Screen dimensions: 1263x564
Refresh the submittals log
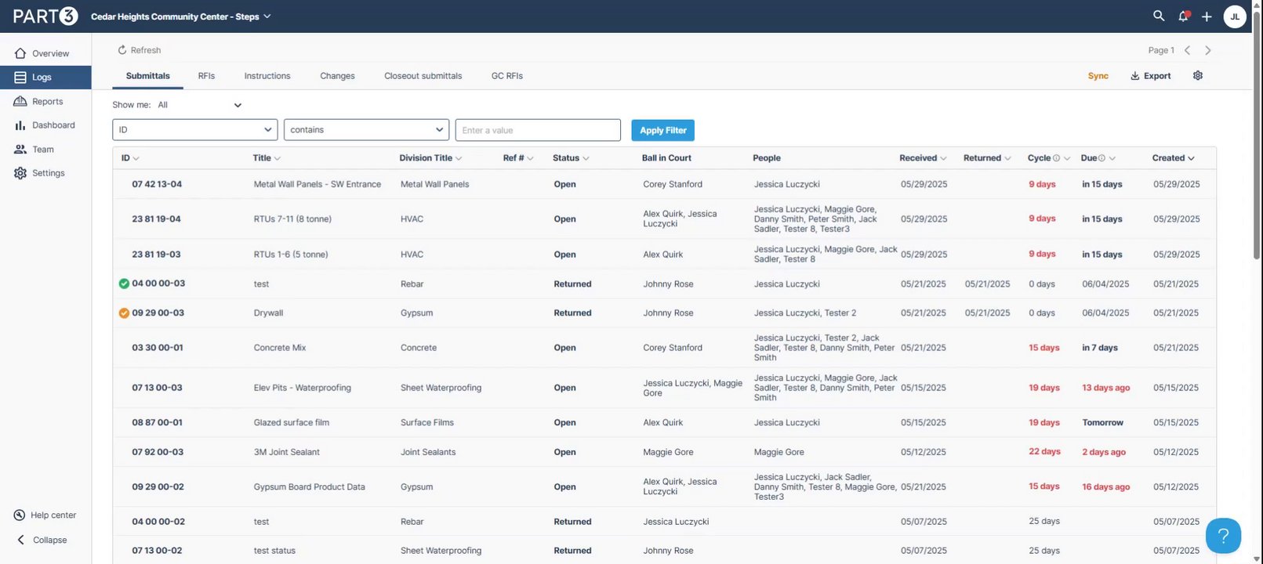click(140, 50)
